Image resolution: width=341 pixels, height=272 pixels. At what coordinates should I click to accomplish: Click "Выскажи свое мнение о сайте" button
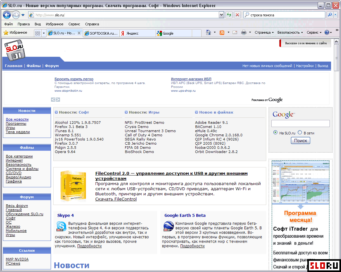(305, 43)
